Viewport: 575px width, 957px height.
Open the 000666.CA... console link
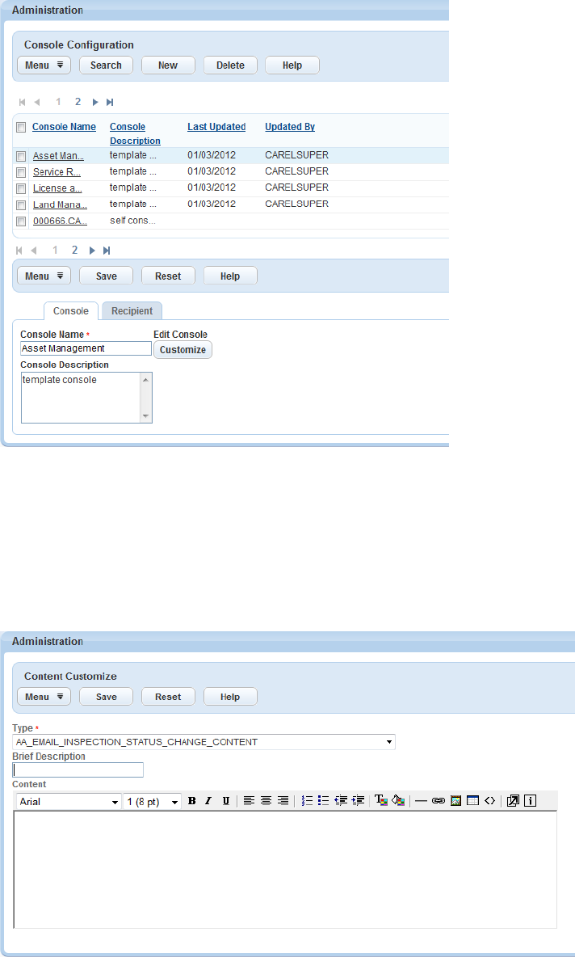(60, 221)
